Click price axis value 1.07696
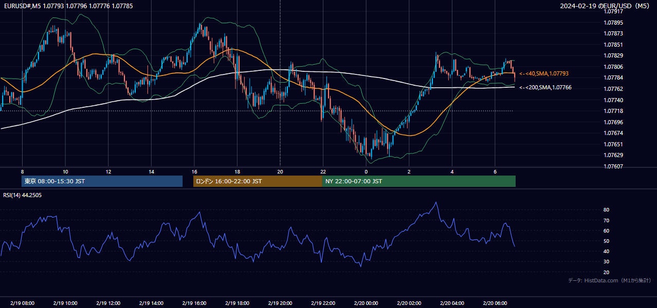This screenshot has width=657, height=308. coord(613,122)
